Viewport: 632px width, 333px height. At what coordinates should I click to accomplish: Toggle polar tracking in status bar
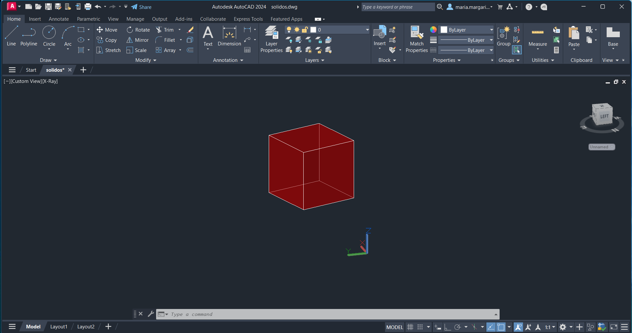457,327
